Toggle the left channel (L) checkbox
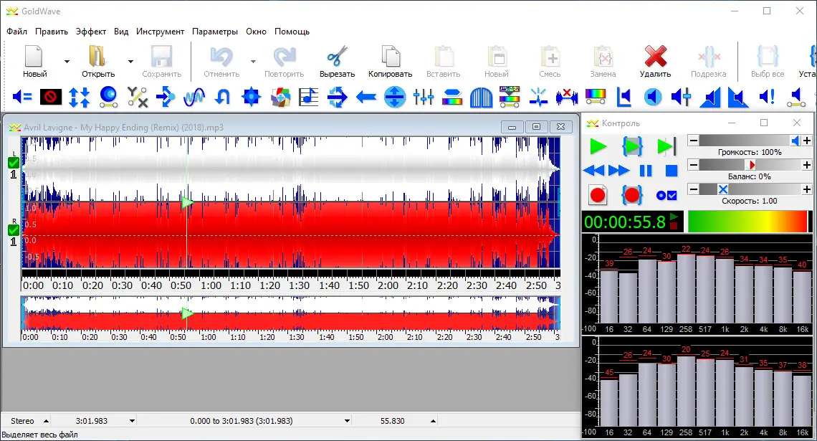The height and width of the screenshot is (441, 817). coord(13,163)
